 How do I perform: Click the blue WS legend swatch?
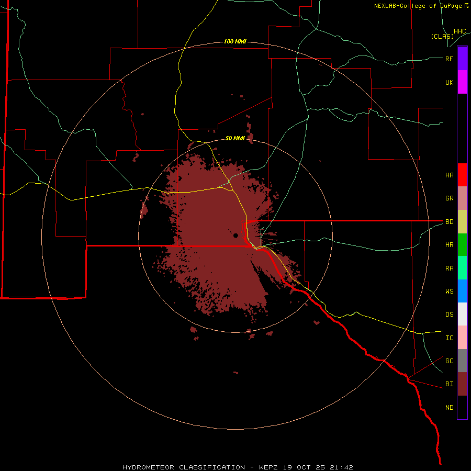462,291
